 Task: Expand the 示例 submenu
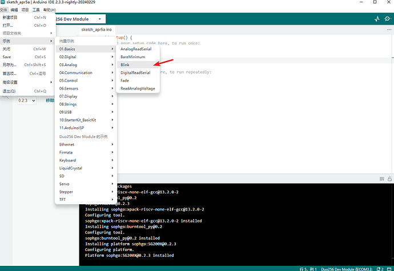pos(27,41)
